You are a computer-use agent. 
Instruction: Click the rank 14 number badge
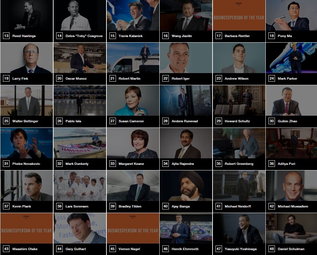click(x=59, y=36)
